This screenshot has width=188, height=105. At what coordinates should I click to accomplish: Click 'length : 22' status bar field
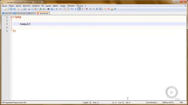(x=87, y=102)
